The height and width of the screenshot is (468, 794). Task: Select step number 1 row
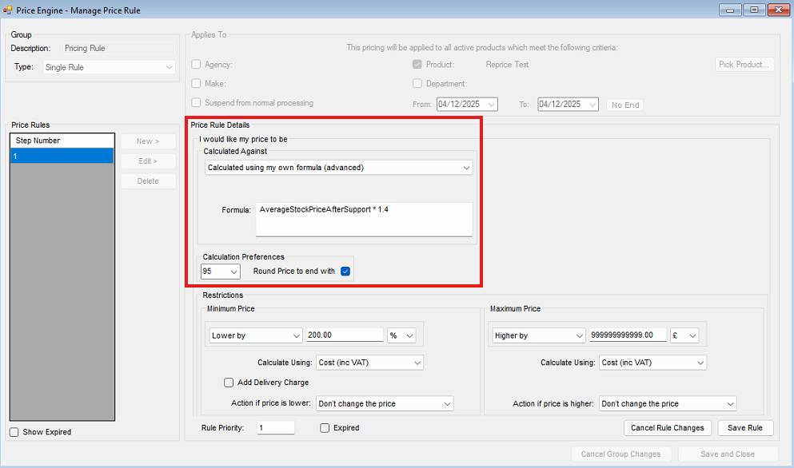pyautogui.click(x=62, y=156)
